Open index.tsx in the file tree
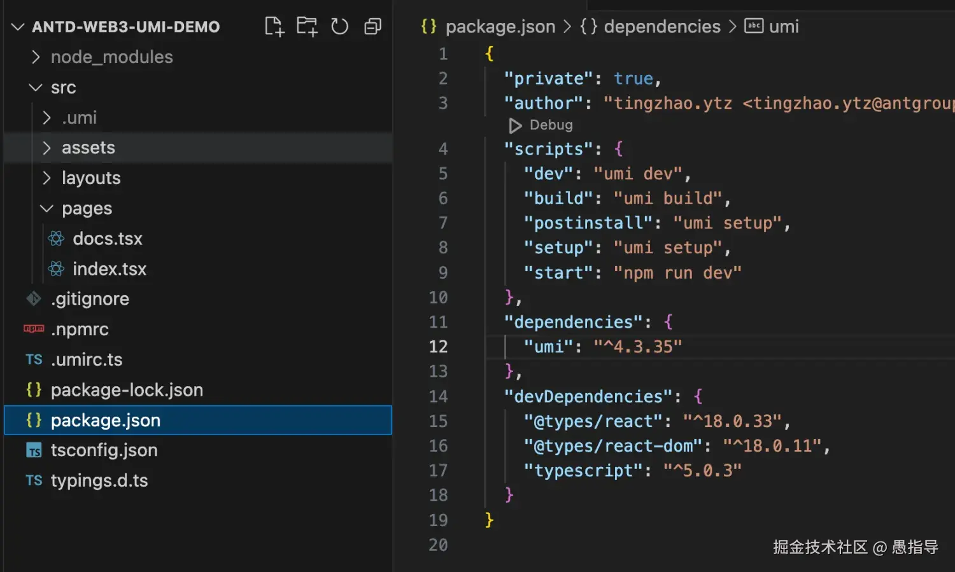955x572 pixels. click(x=109, y=269)
